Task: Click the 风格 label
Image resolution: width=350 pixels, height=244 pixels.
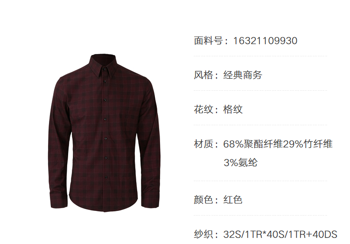Action: click(x=203, y=75)
